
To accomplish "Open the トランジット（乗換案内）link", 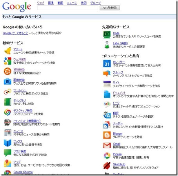I will tap(27, 121).
